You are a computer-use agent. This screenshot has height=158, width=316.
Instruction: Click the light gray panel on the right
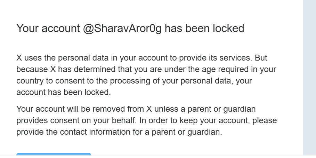[x=309, y=77]
